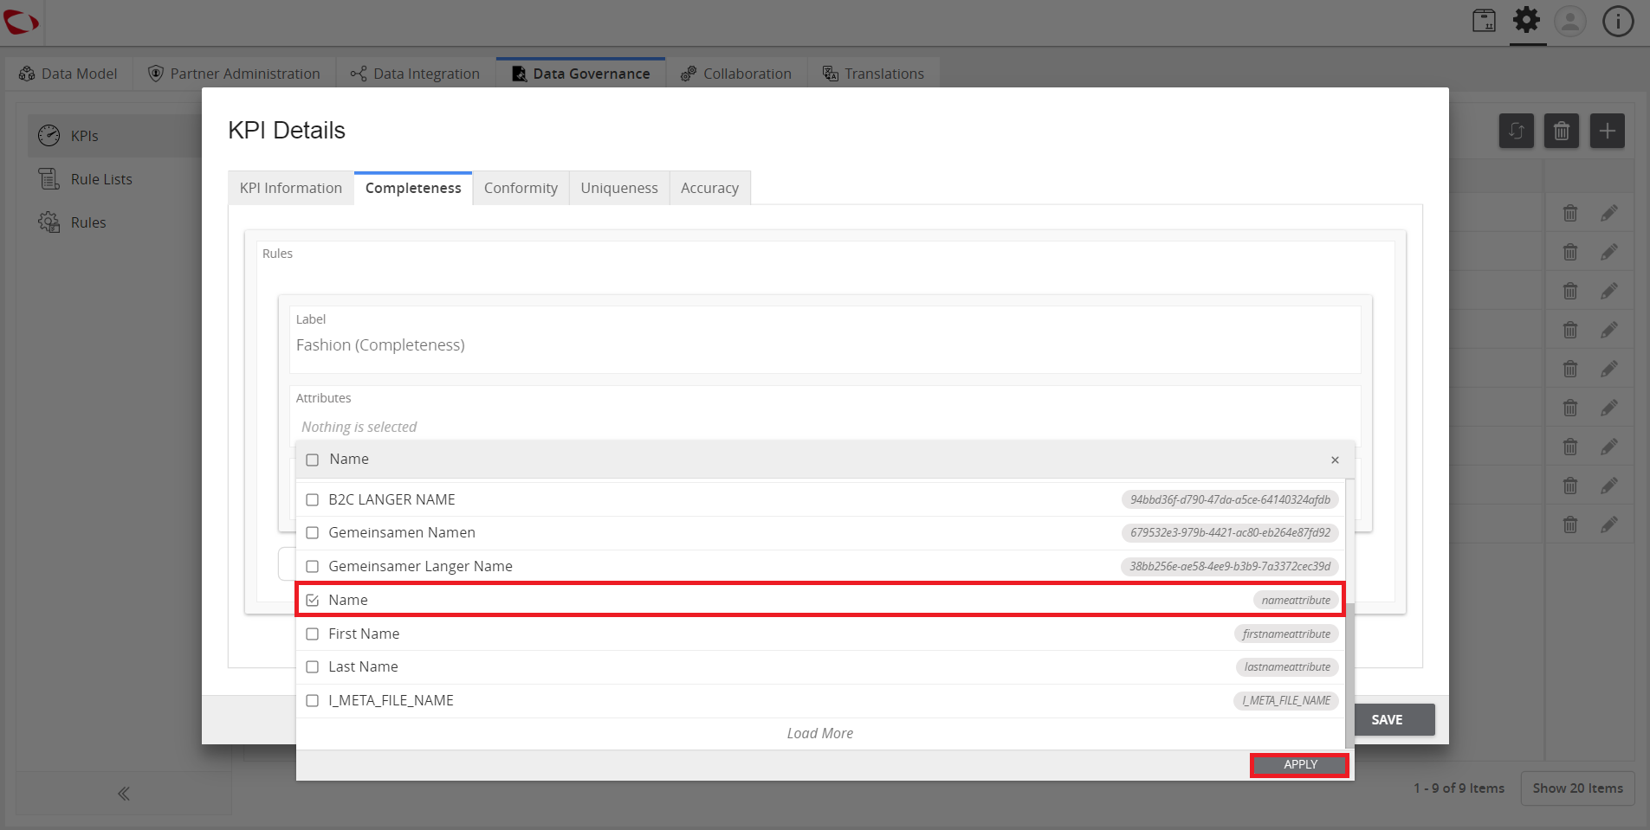The height and width of the screenshot is (830, 1650).
Task: Clear the attribute search with the X icon
Action: [1335, 460]
